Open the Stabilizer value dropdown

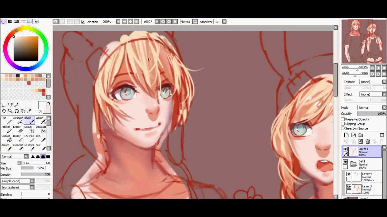[x=224, y=22]
